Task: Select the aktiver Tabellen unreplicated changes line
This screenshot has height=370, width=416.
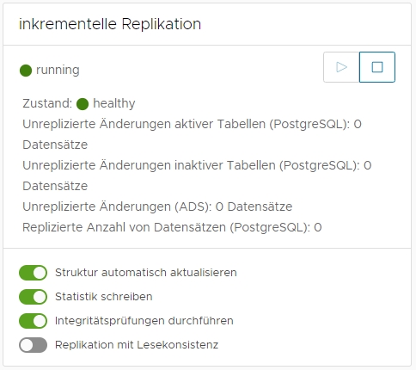Action: 193,134
